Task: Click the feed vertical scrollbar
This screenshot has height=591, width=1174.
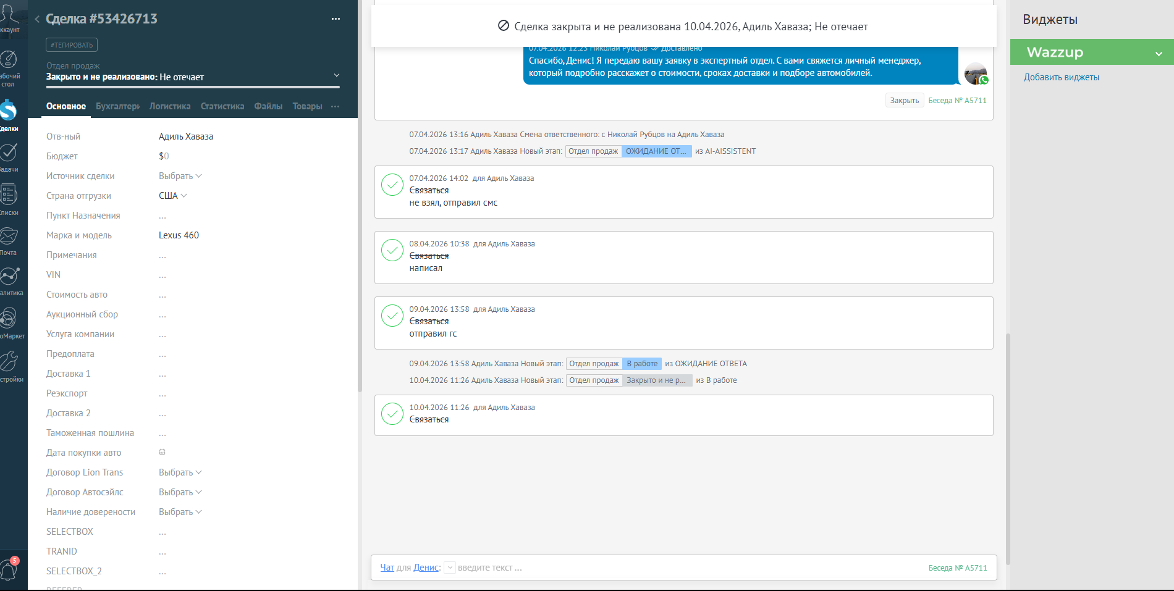Action: click(x=1008, y=449)
